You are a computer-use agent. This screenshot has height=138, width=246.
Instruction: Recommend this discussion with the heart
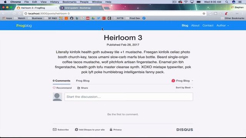pos(62,88)
